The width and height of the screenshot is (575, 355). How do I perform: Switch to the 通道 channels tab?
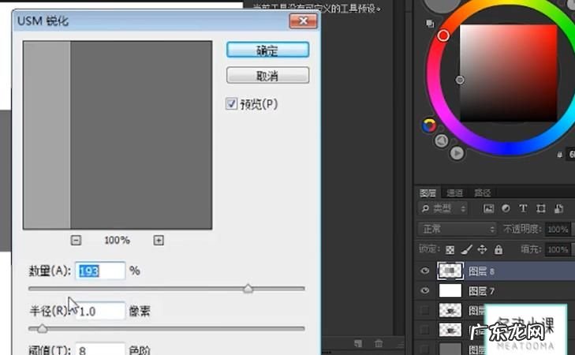point(455,192)
